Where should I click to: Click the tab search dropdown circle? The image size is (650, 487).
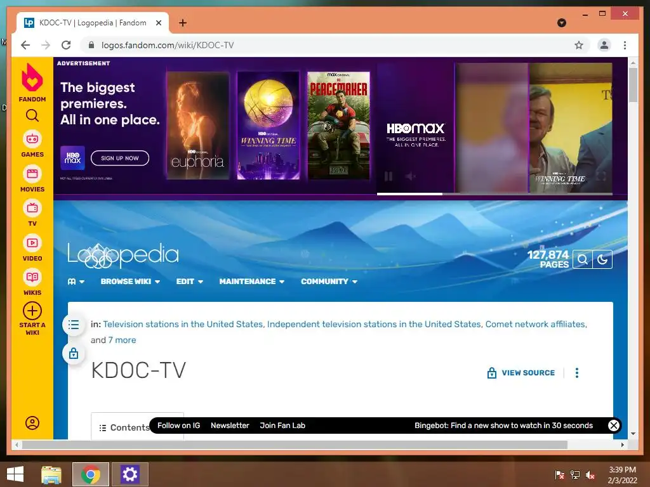562,23
